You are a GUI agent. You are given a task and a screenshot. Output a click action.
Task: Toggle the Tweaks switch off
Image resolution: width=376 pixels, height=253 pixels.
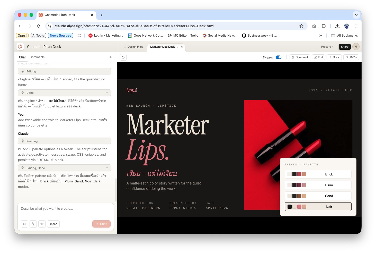pyautogui.click(x=279, y=57)
